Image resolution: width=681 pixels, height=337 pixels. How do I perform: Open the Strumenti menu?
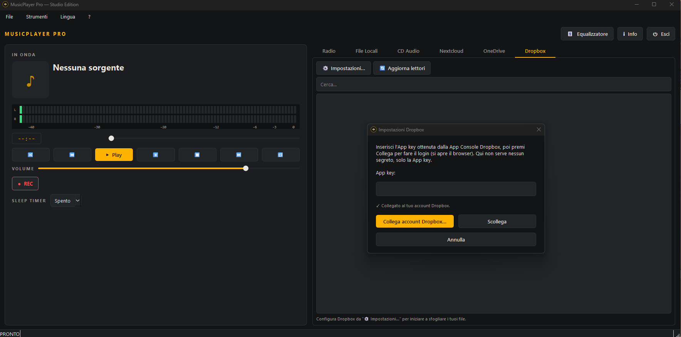tap(37, 17)
